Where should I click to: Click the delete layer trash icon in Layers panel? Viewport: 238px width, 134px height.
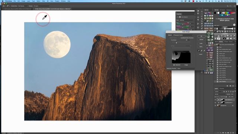[x=233, y=133]
